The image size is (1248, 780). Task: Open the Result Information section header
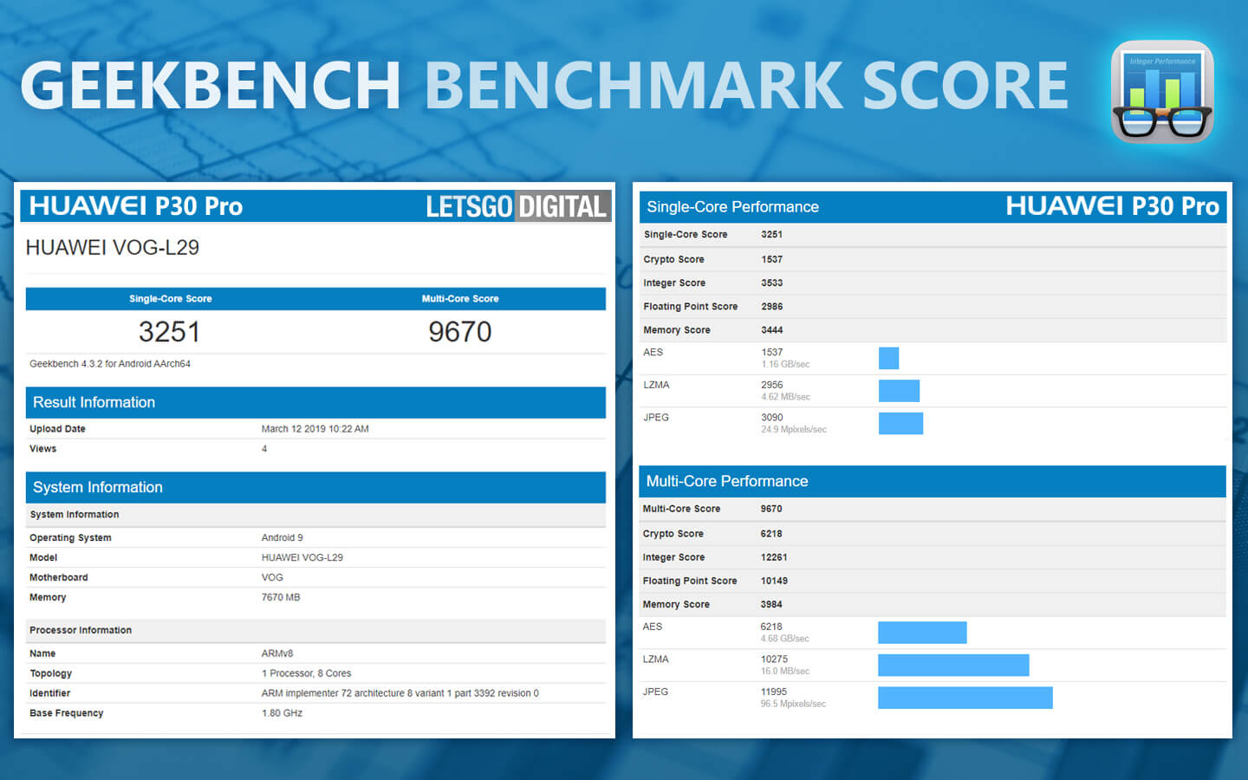(315, 402)
